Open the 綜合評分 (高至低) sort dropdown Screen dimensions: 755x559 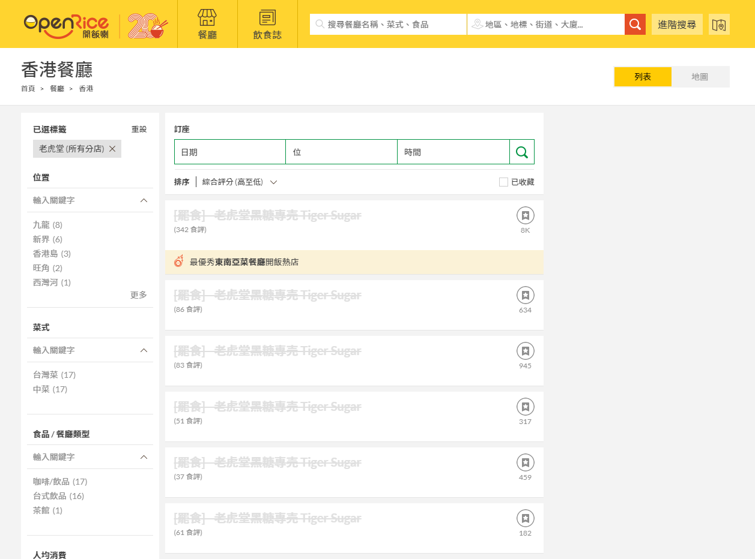tap(240, 182)
